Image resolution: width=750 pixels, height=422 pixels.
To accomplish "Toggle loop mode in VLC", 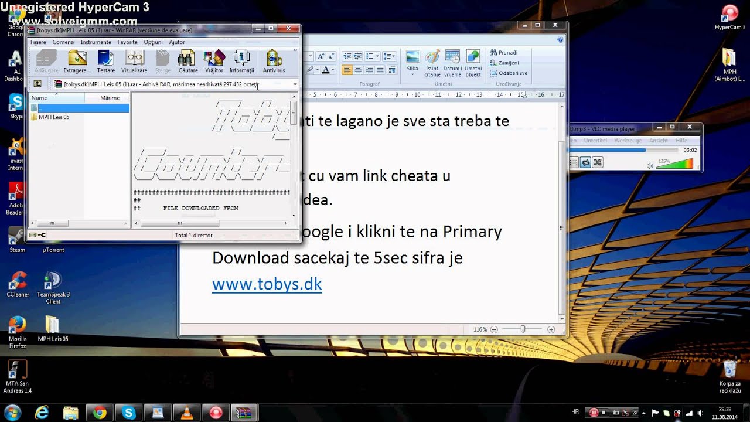I will pos(585,162).
